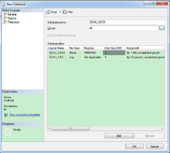
Task: Click 'By 10 percent, unrestricted growth' cell
Action: click(x=145, y=57)
